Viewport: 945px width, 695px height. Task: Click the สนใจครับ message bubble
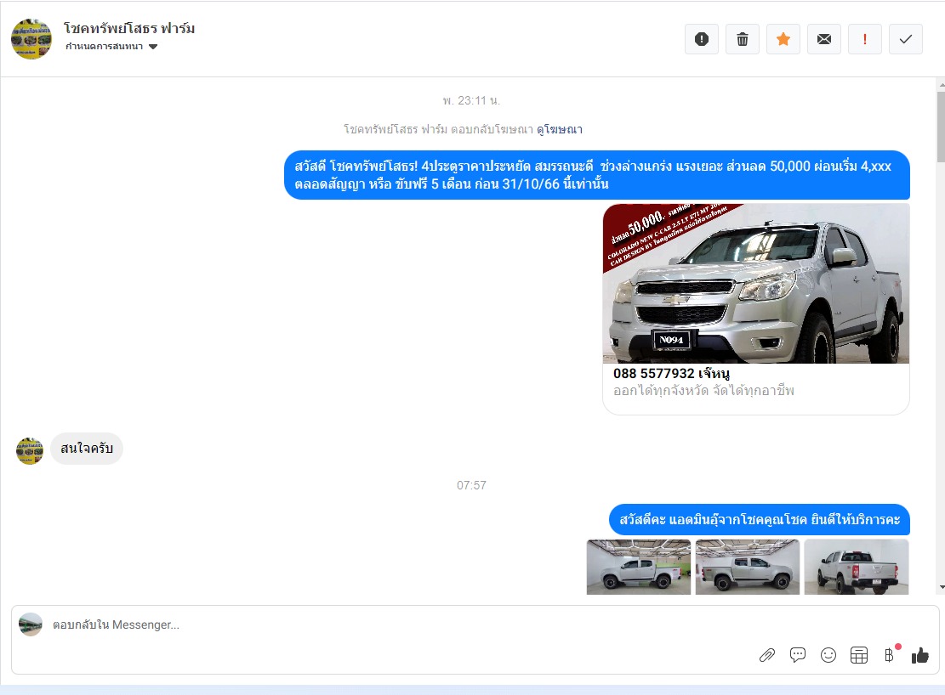click(x=87, y=449)
